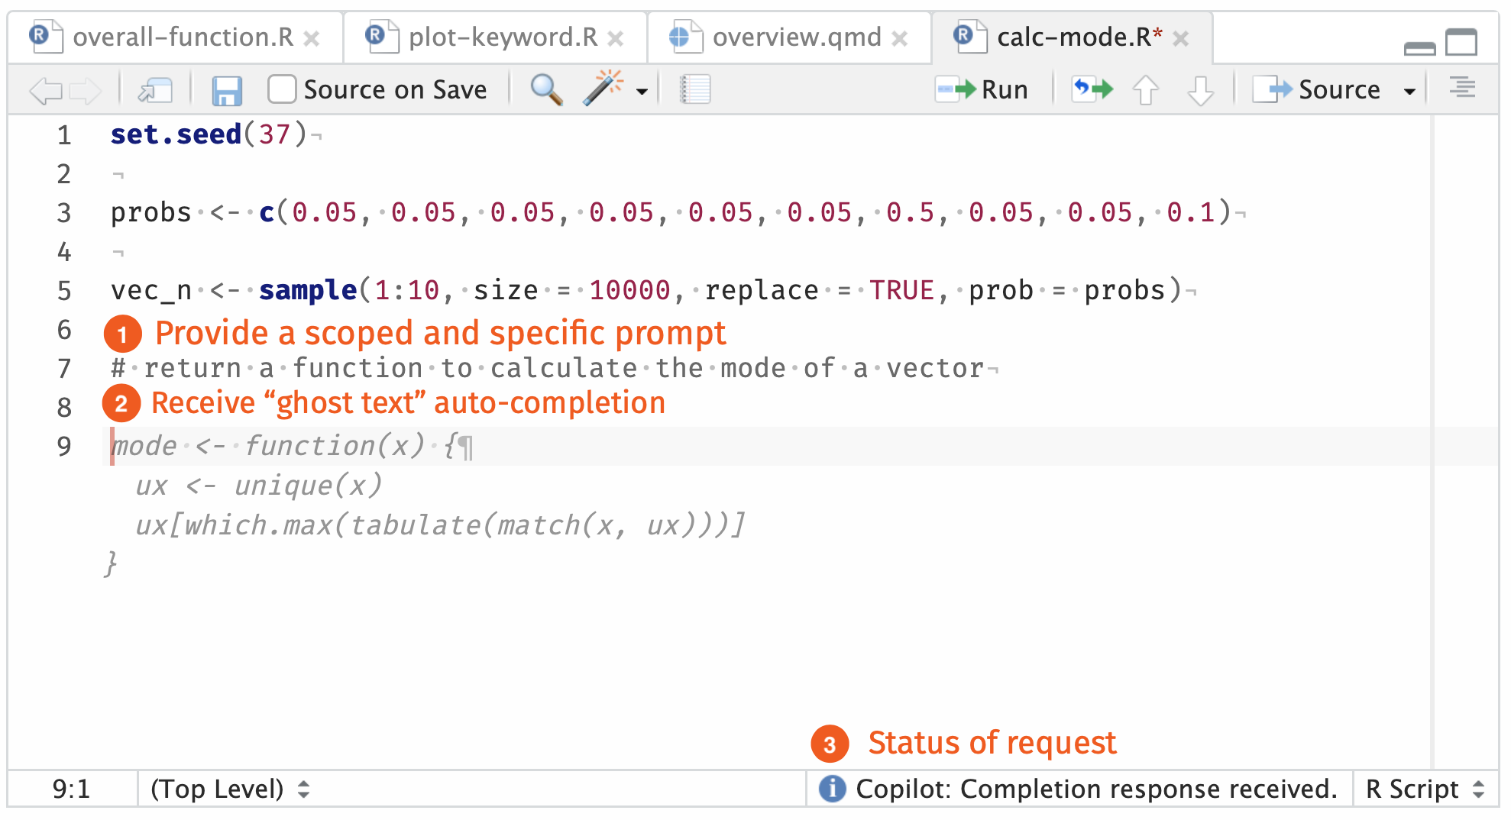Show the document outline
The height and width of the screenshot is (820, 1511).
(1463, 89)
